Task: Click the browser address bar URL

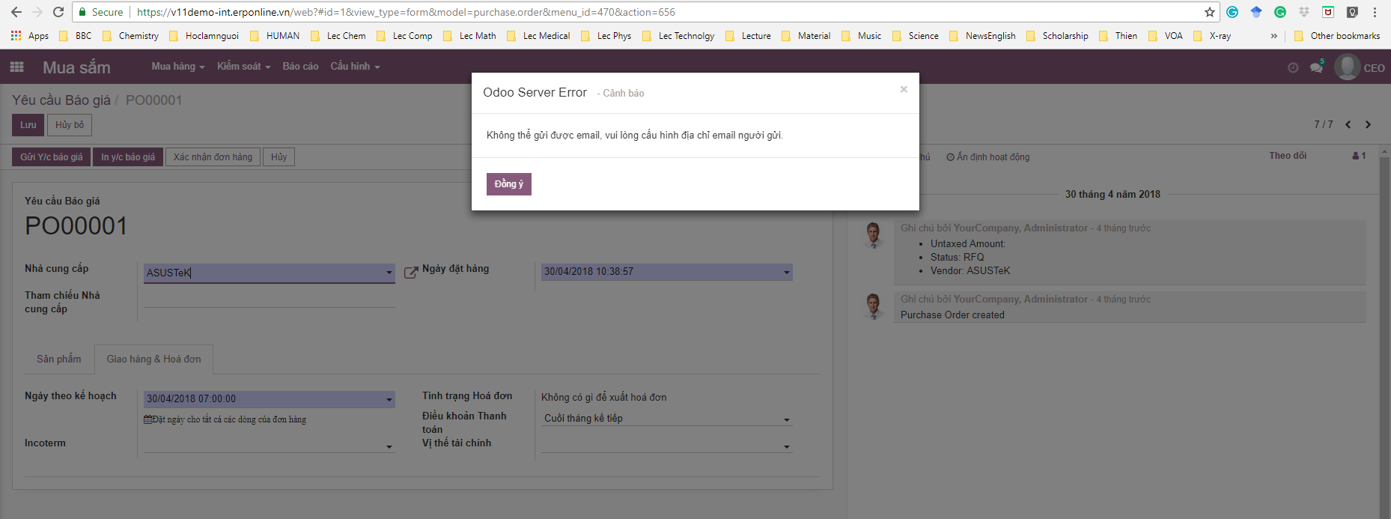Action: coord(406,12)
